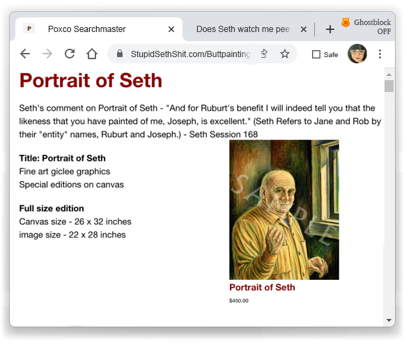Enable the Safe checkbox
Screen dimensions: 404x351
[316, 54]
